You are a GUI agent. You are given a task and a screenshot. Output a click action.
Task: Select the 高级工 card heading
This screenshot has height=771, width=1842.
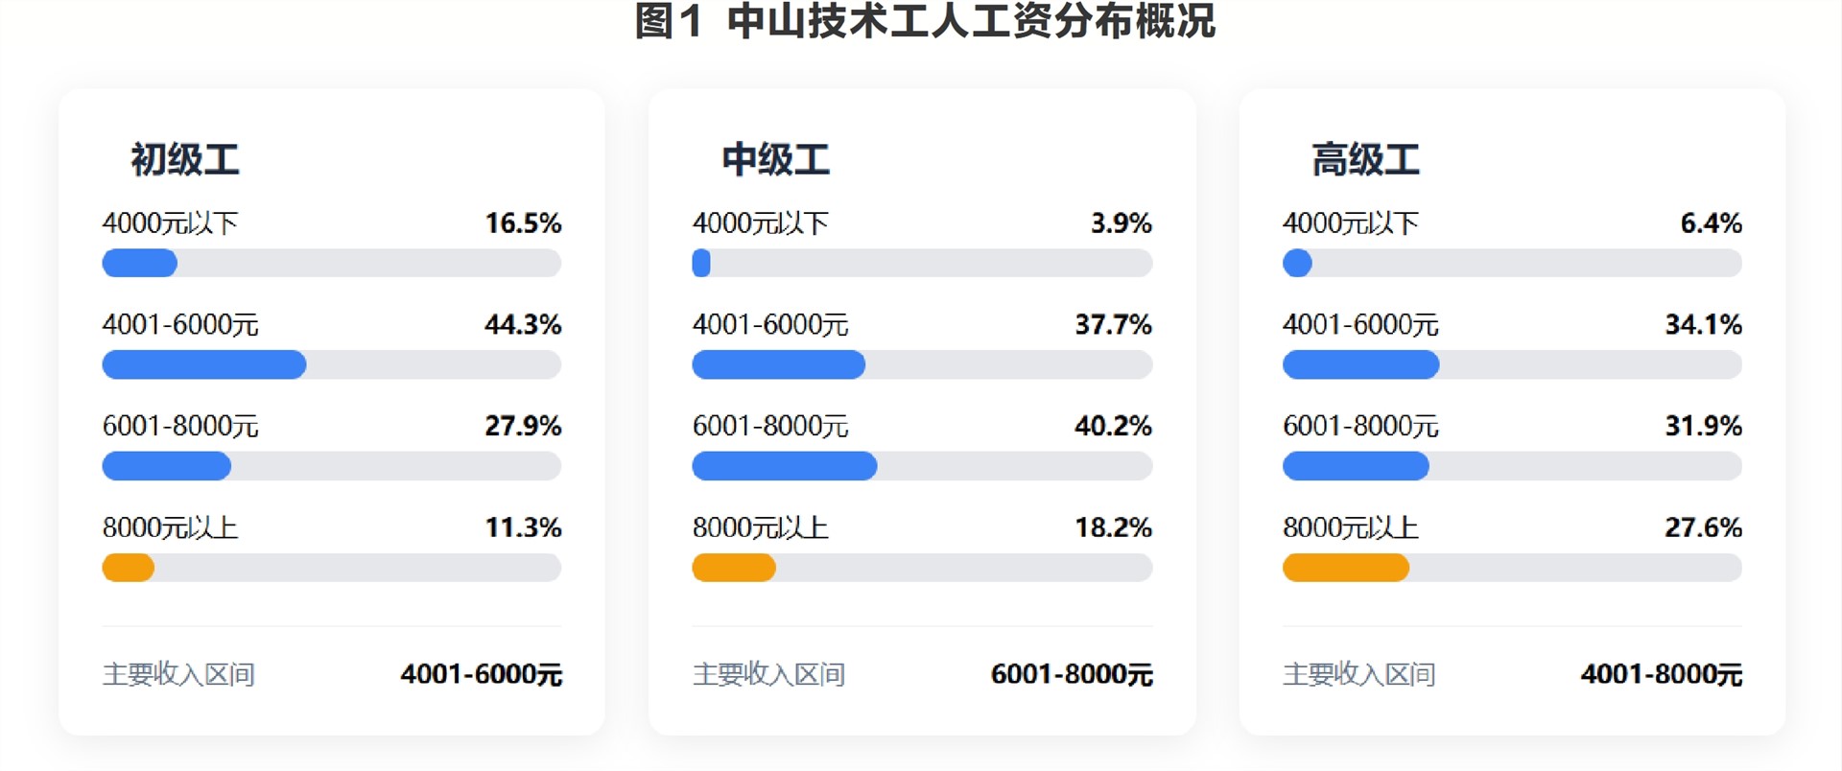point(1365,159)
